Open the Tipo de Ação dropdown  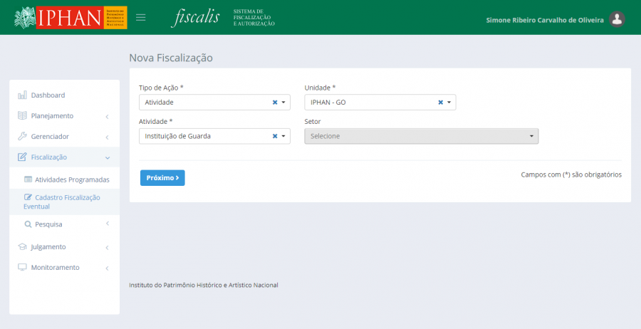pos(283,103)
